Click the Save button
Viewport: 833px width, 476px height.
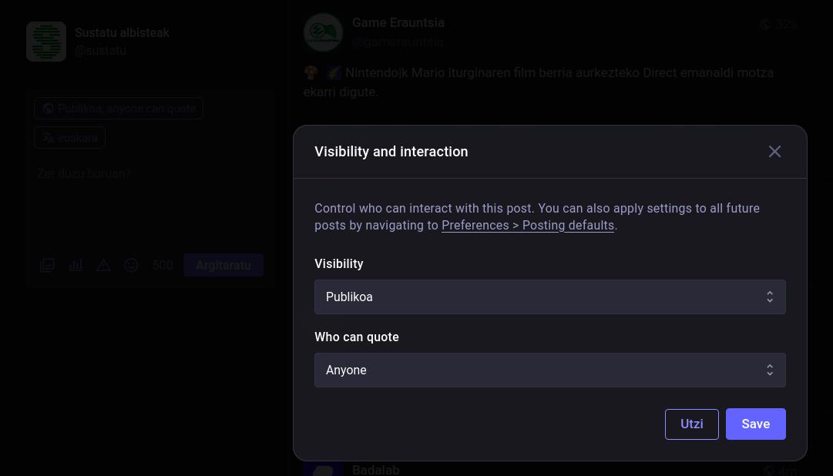755,424
